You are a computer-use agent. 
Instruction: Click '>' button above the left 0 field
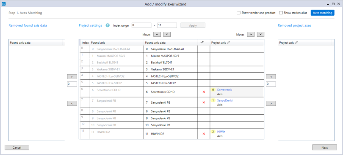72,77
